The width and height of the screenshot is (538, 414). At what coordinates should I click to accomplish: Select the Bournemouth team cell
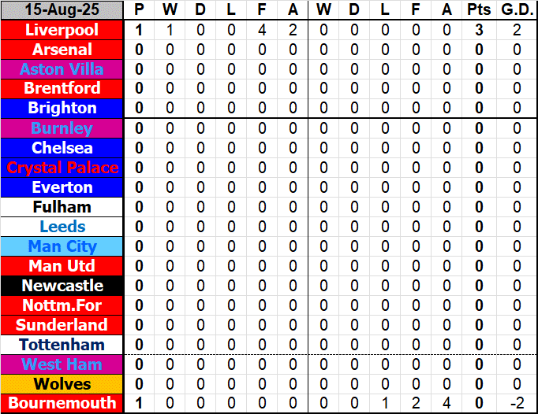pyautogui.click(x=62, y=404)
